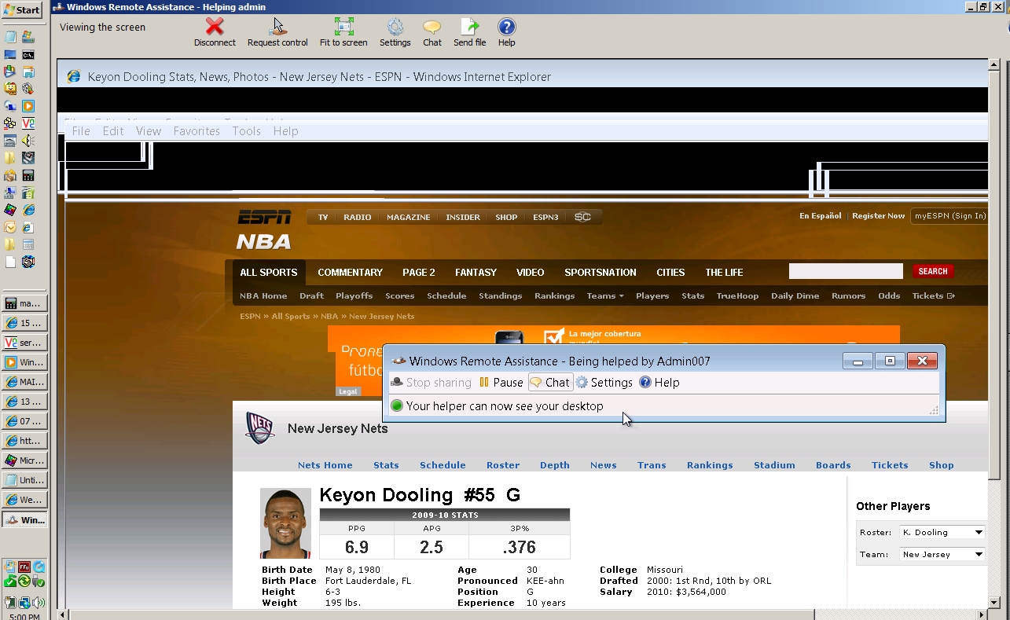Image resolution: width=1010 pixels, height=620 pixels.
Task: Open the Tools menu in Internet Explorer
Action: 246,131
